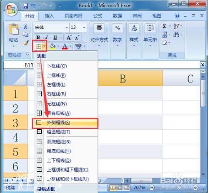Click the Clear eraser icon
This screenshot has height=193, width=208.
click(165, 43)
